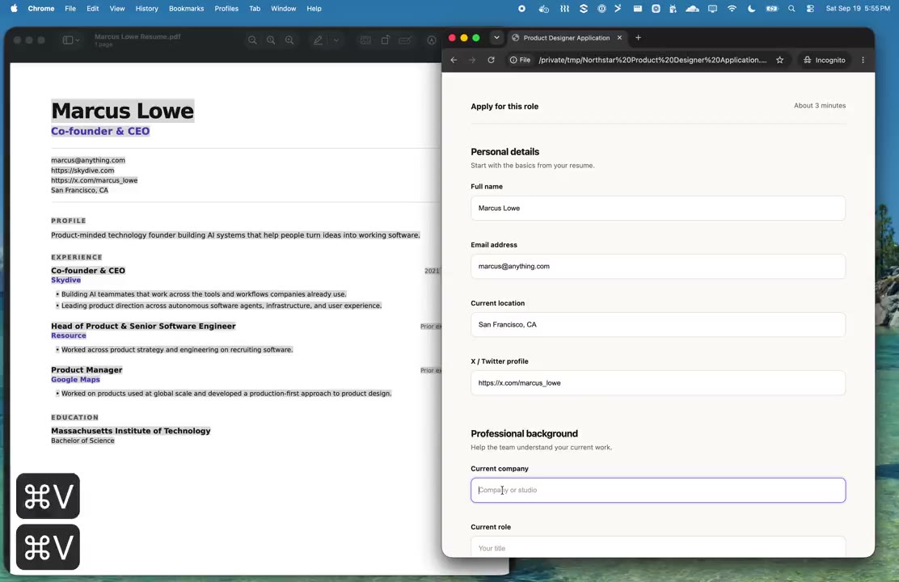The height and width of the screenshot is (582, 899).
Task: Click 'Massachusetts Institute of Technology' in resume
Action: pyautogui.click(x=131, y=431)
